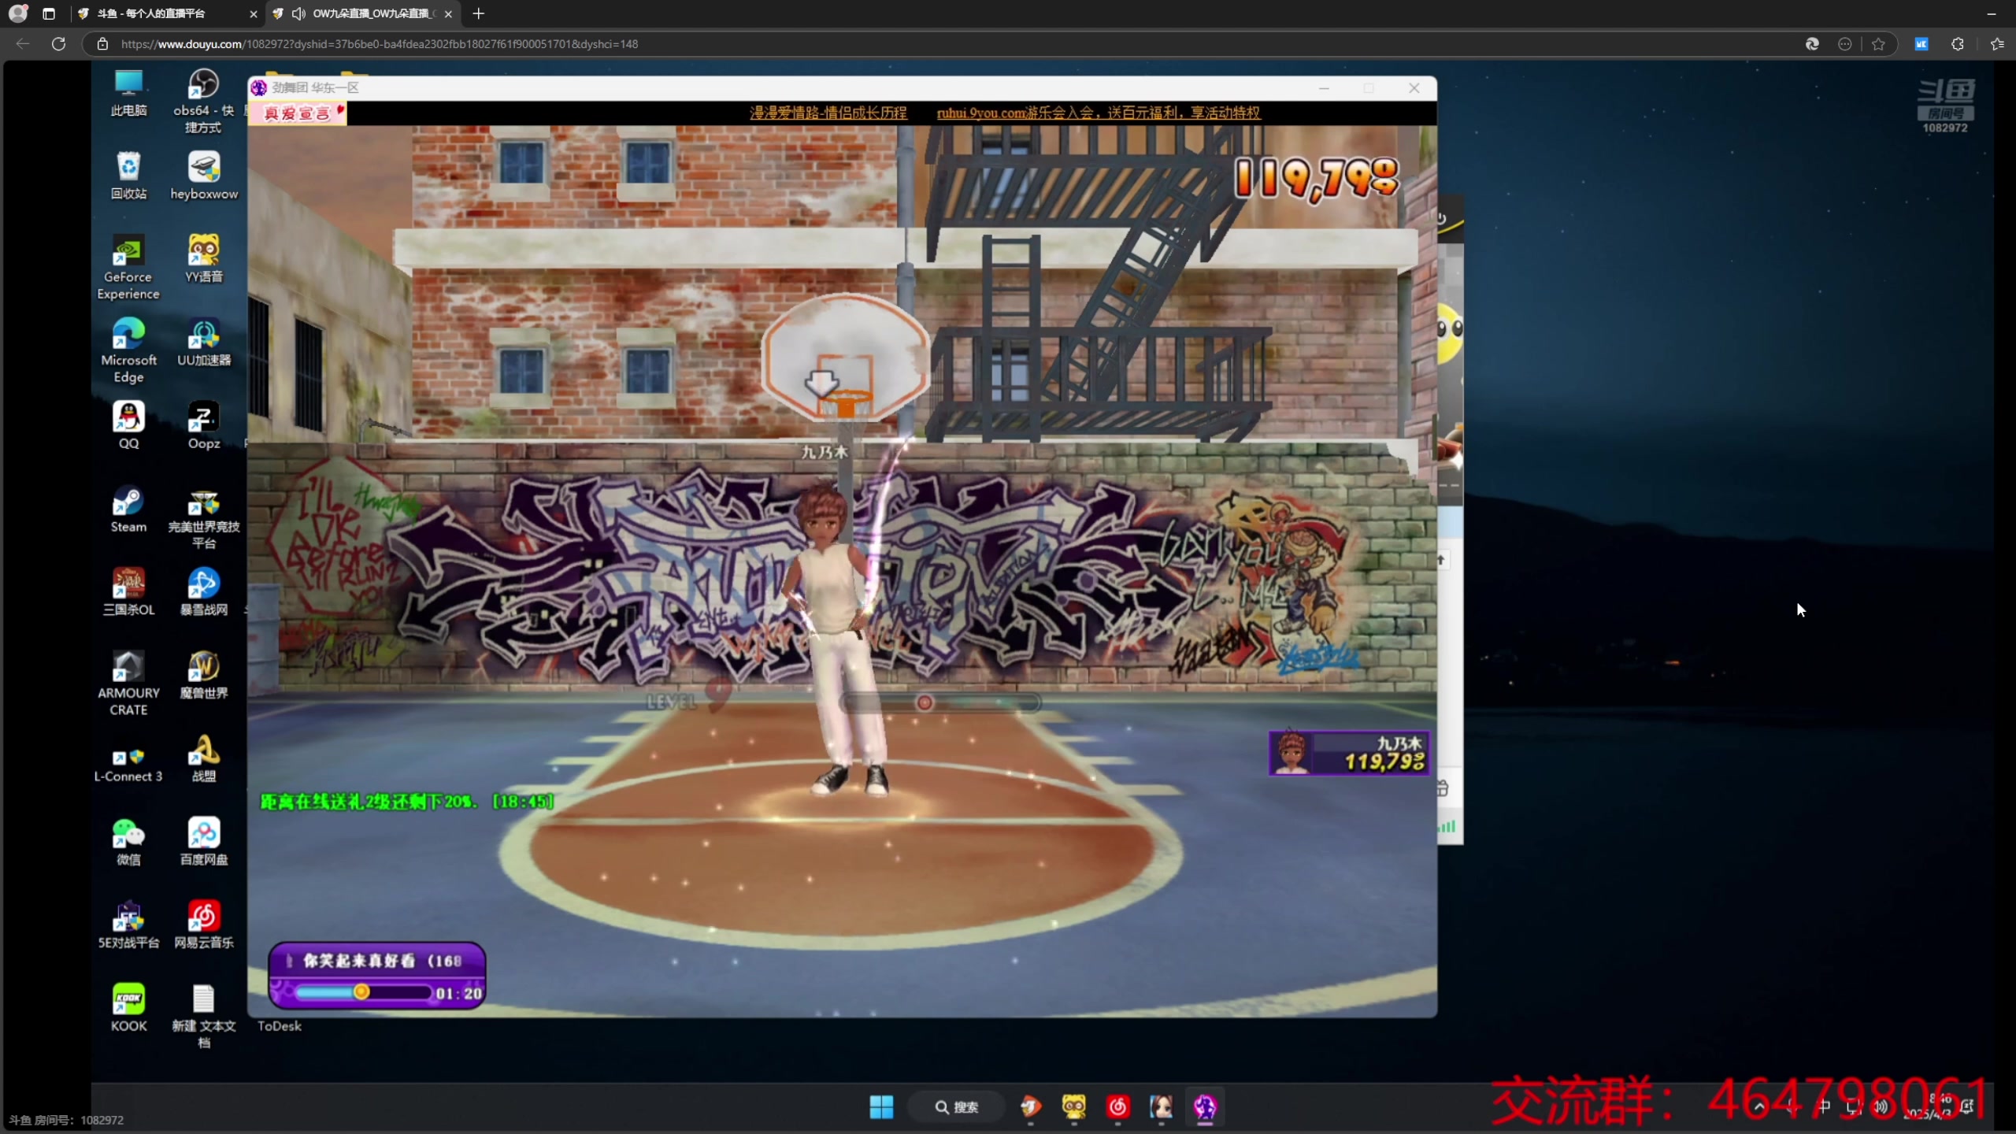The height and width of the screenshot is (1134, 2016).
Task: Click the 漫漫爱情路-情侣成长历程 link
Action: (x=828, y=113)
